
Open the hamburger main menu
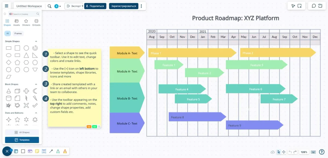point(7,6)
